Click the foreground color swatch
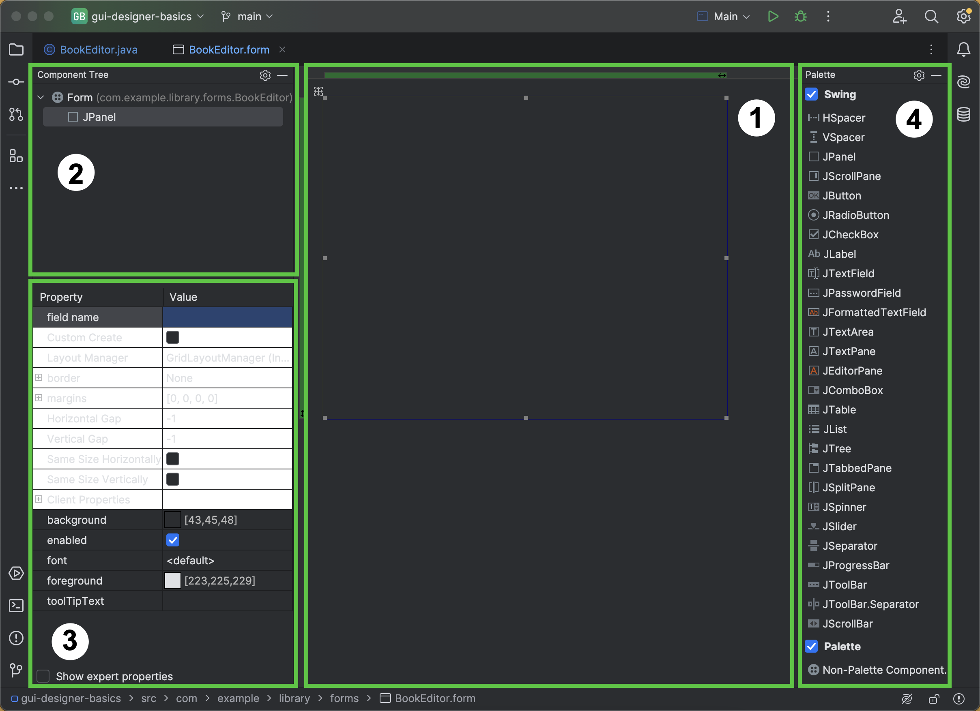 coord(172,580)
